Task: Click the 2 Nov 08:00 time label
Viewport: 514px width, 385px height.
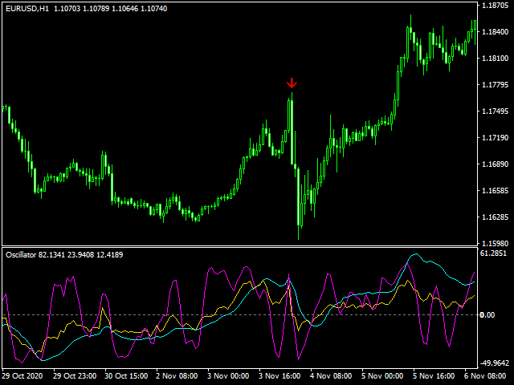Action: click(x=177, y=376)
